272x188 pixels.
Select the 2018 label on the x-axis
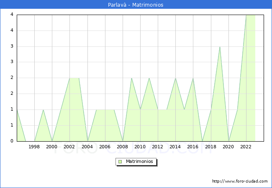pyautogui.click(x=210, y=147)
